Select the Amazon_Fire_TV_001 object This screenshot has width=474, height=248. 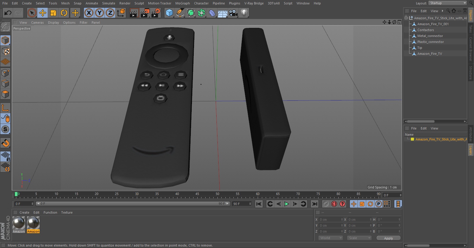pos(433,24)
